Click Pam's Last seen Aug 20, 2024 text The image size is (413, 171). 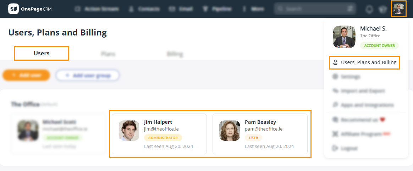click(269, 146)
